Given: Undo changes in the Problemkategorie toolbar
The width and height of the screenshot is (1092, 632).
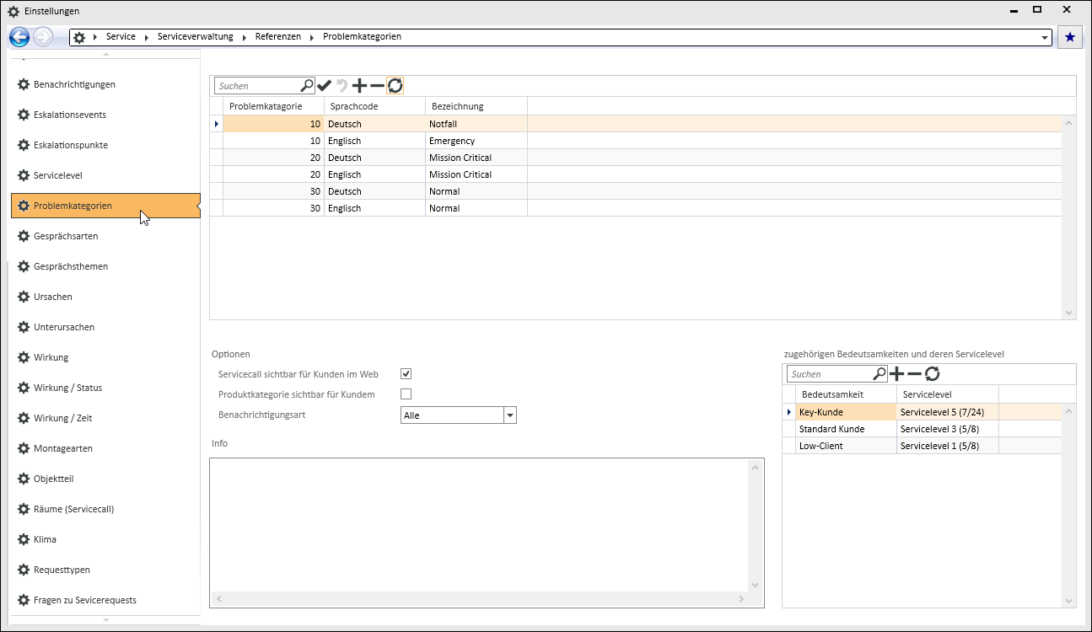Looking at the screenshot, I should [x=342, y=85].
